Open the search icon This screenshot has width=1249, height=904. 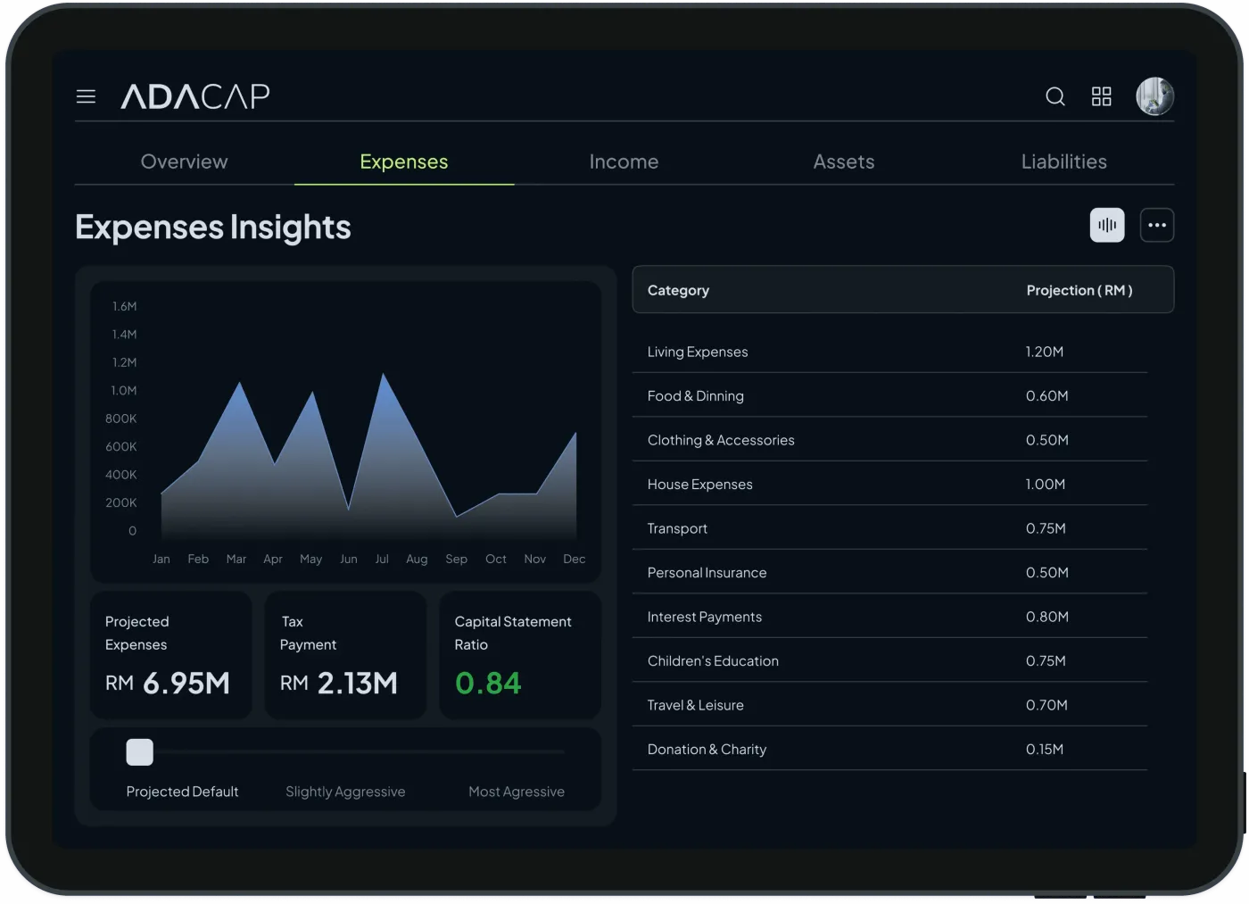pos(1055,96)
